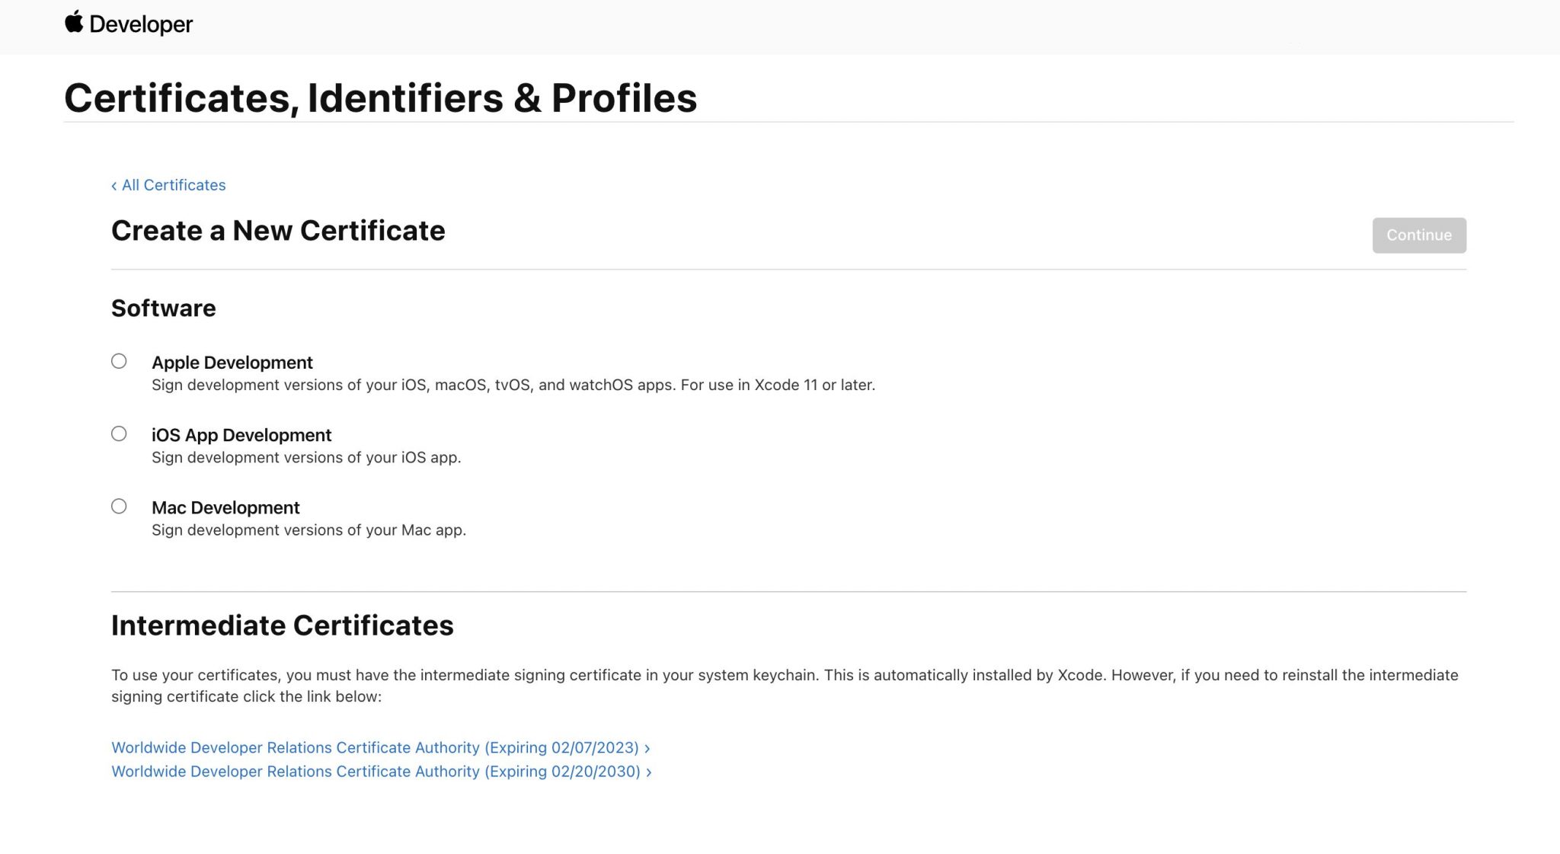Click the back chevron beside All Certificates
Screen dimensions: 1560x854
(114, 185)
